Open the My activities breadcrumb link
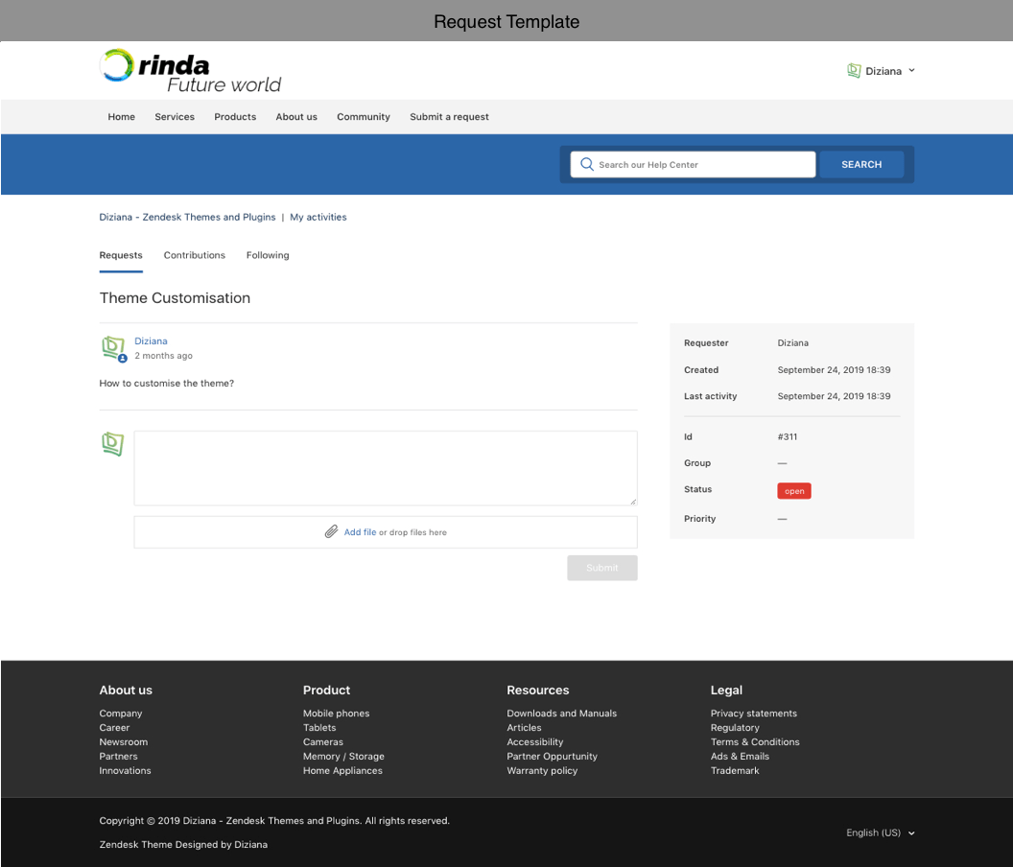 [x=318, y=218]
